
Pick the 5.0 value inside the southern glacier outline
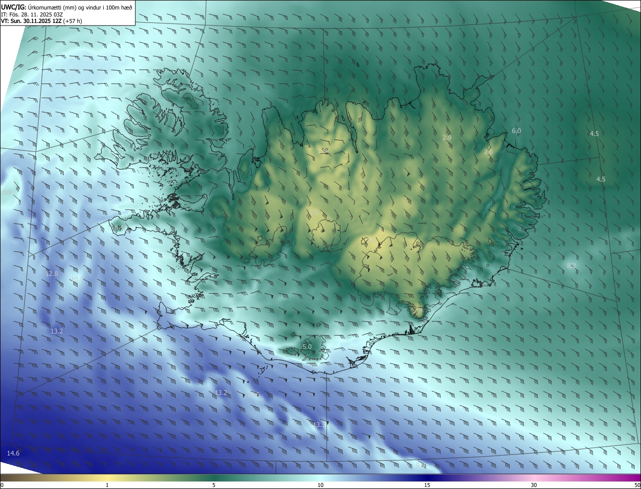click(x=307, y=346)
